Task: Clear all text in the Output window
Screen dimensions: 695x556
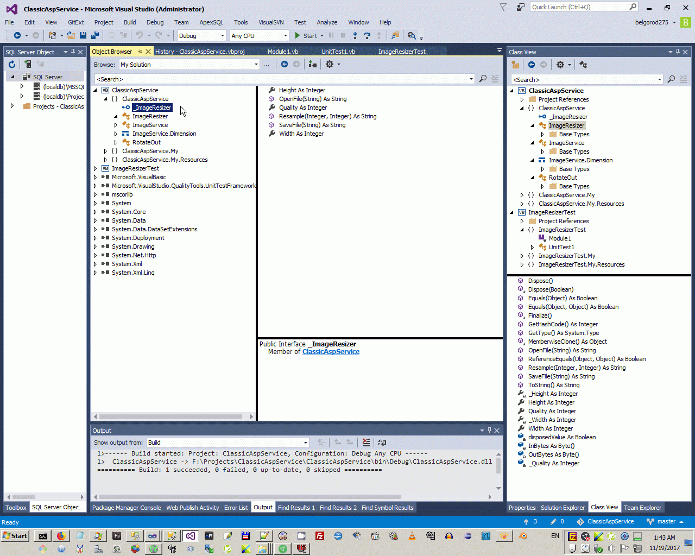Action: pos(367,443)
